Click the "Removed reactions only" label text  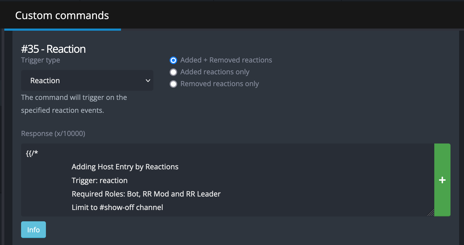[x=220, y=84]
